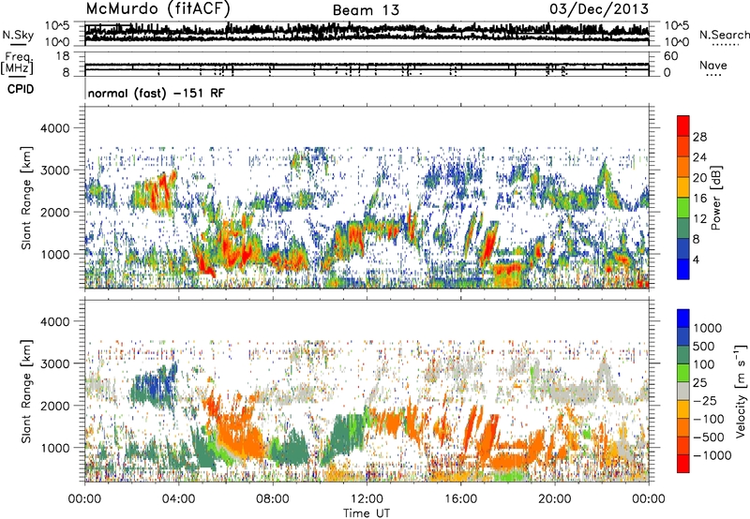Click the 18 tick on frequency axis
This screenshot has height=519, width=750.
coord(62,56)
